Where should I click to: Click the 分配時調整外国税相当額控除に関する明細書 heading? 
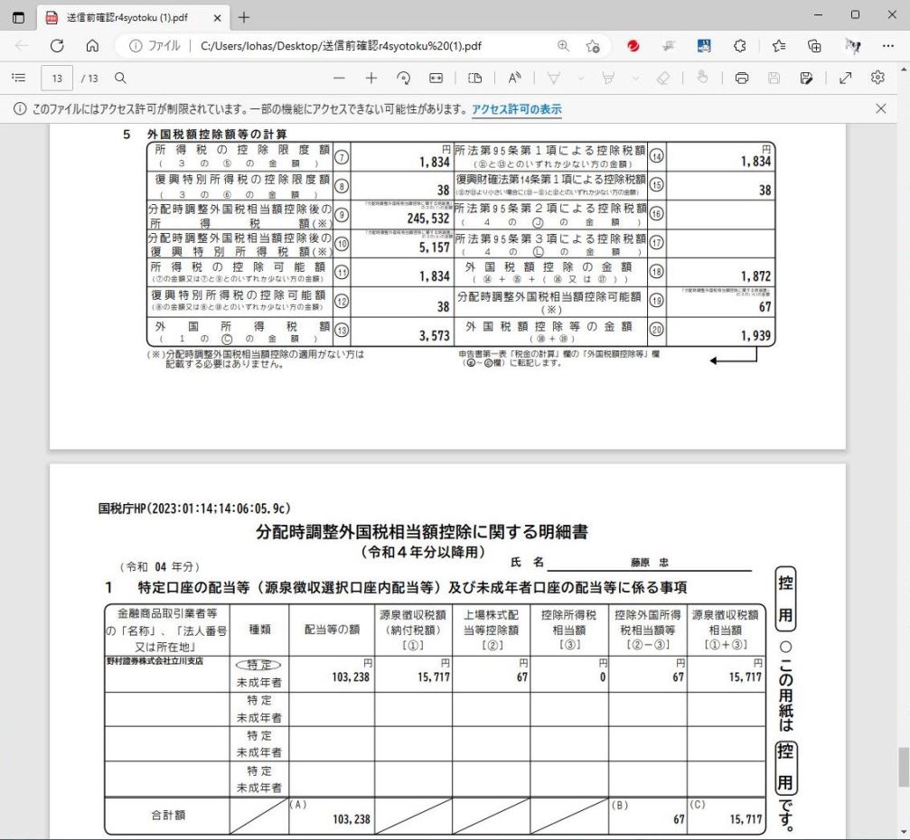pos(422,532)
